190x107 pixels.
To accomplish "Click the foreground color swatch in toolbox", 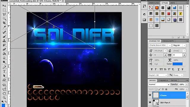I will 4,105.
